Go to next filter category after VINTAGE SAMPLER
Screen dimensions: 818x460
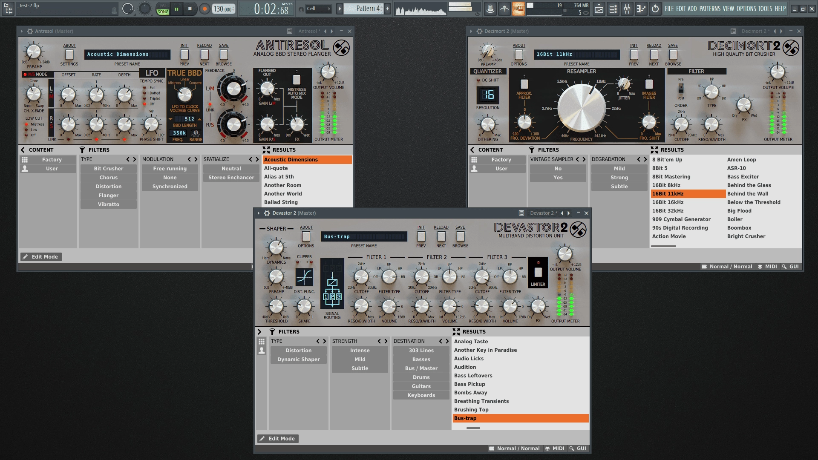pos(584,159)
